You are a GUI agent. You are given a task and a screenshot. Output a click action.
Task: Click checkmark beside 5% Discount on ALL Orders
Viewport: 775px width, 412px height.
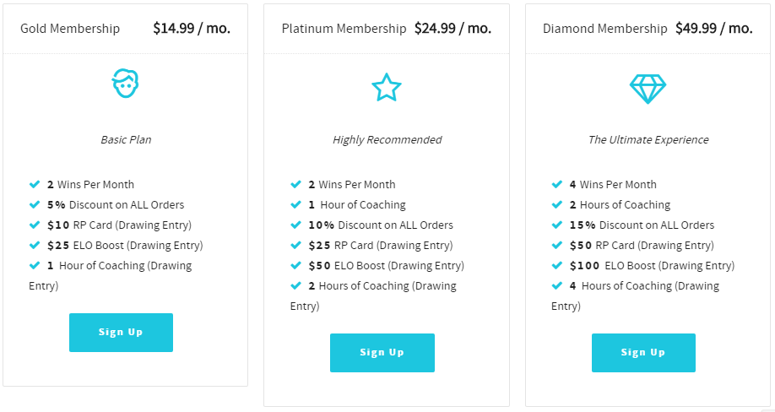click(35, 204)
